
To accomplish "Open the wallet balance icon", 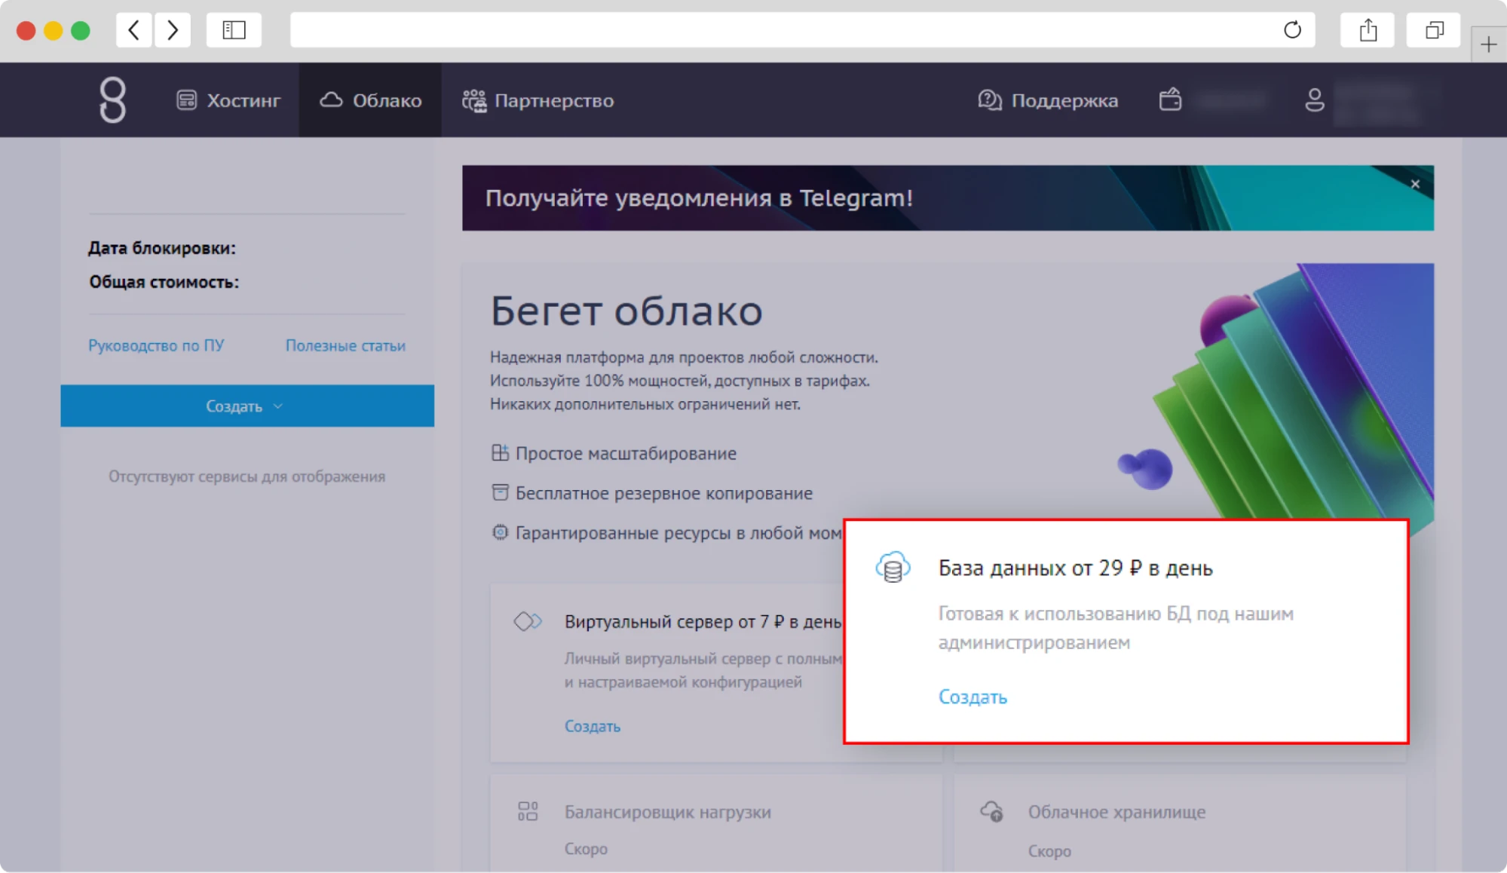I will (x=1170, y=99).
